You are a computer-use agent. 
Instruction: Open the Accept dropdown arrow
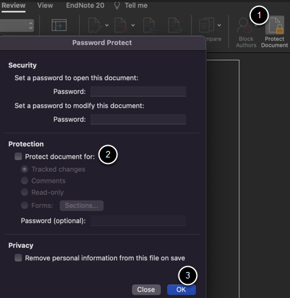(107, 25)
